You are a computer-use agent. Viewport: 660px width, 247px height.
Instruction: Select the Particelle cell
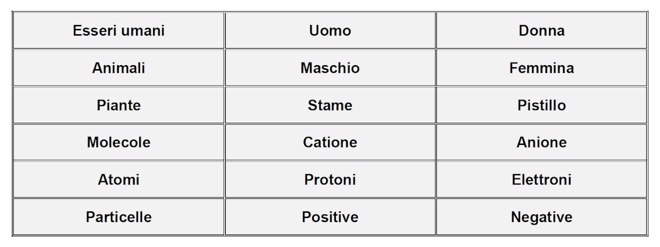(119, 217)
